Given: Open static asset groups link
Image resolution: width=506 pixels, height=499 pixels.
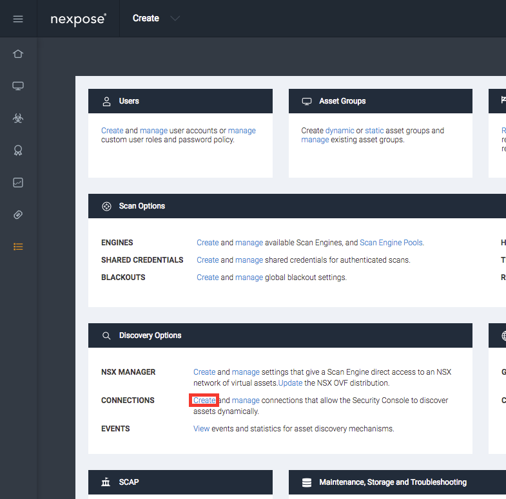Looking at the screenshot, I should 374,131.
